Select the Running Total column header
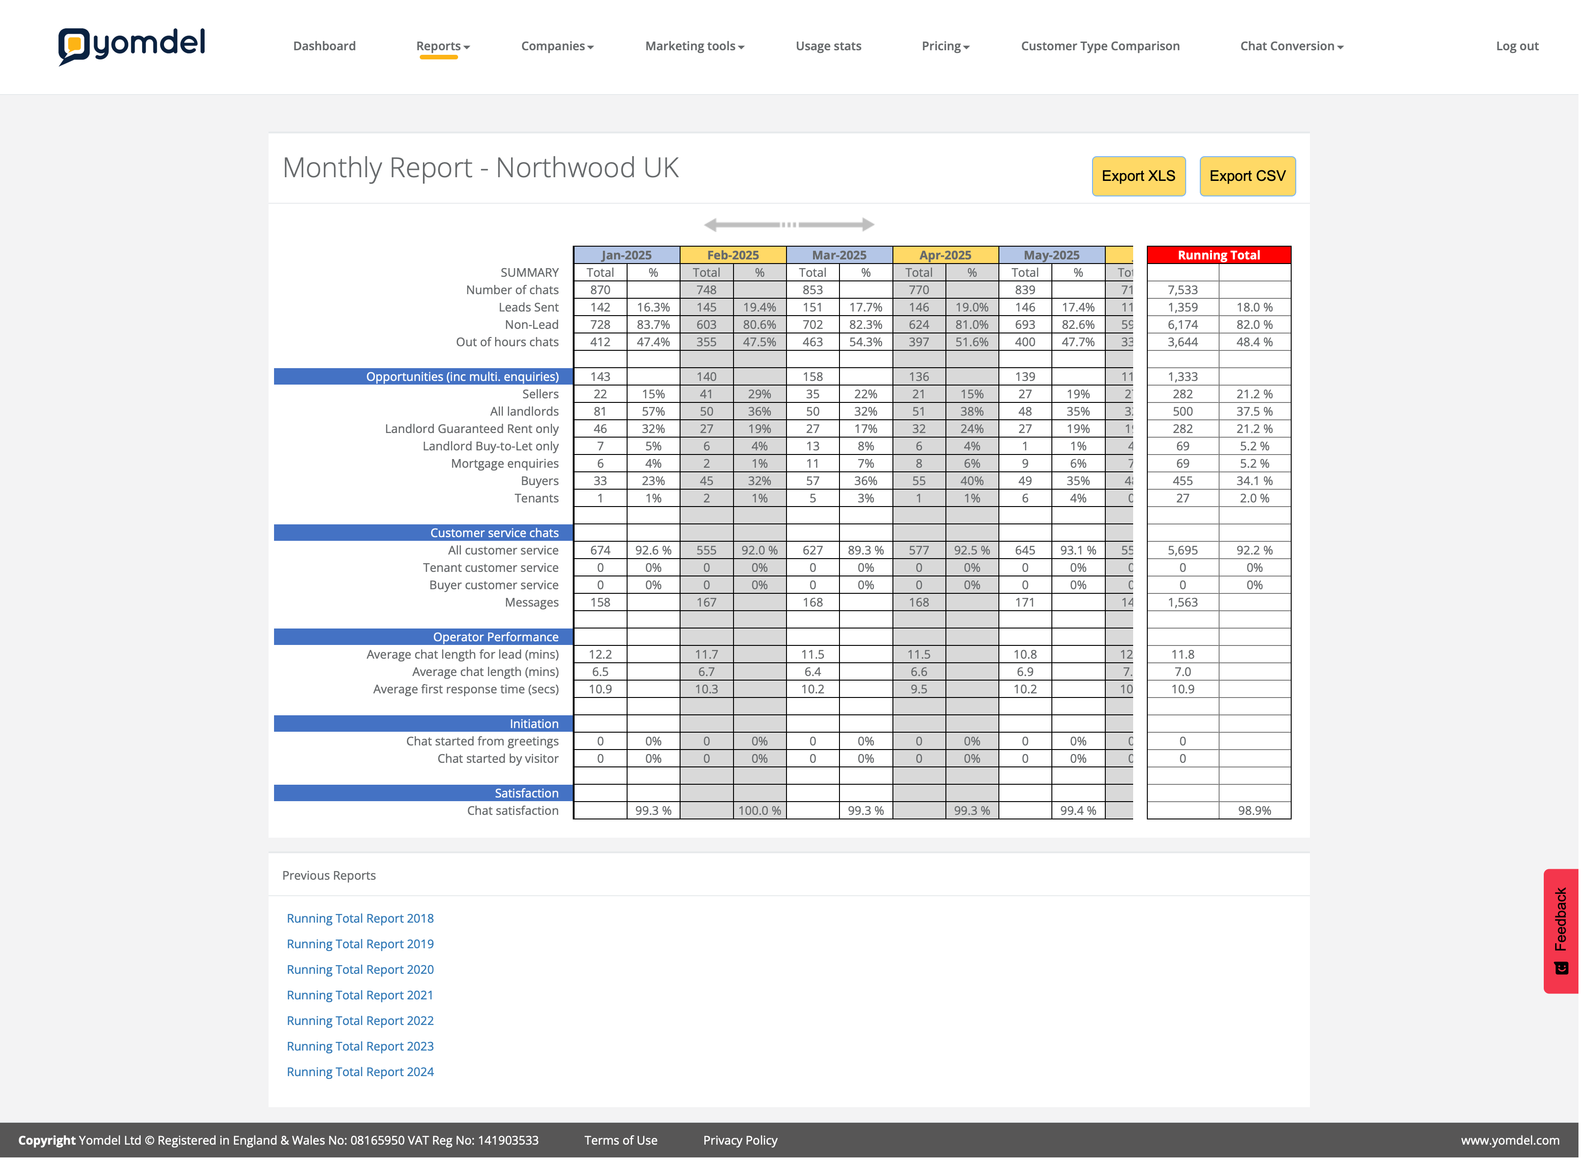Viewport: 1594px width, 1162px height. coord(1219,254)
